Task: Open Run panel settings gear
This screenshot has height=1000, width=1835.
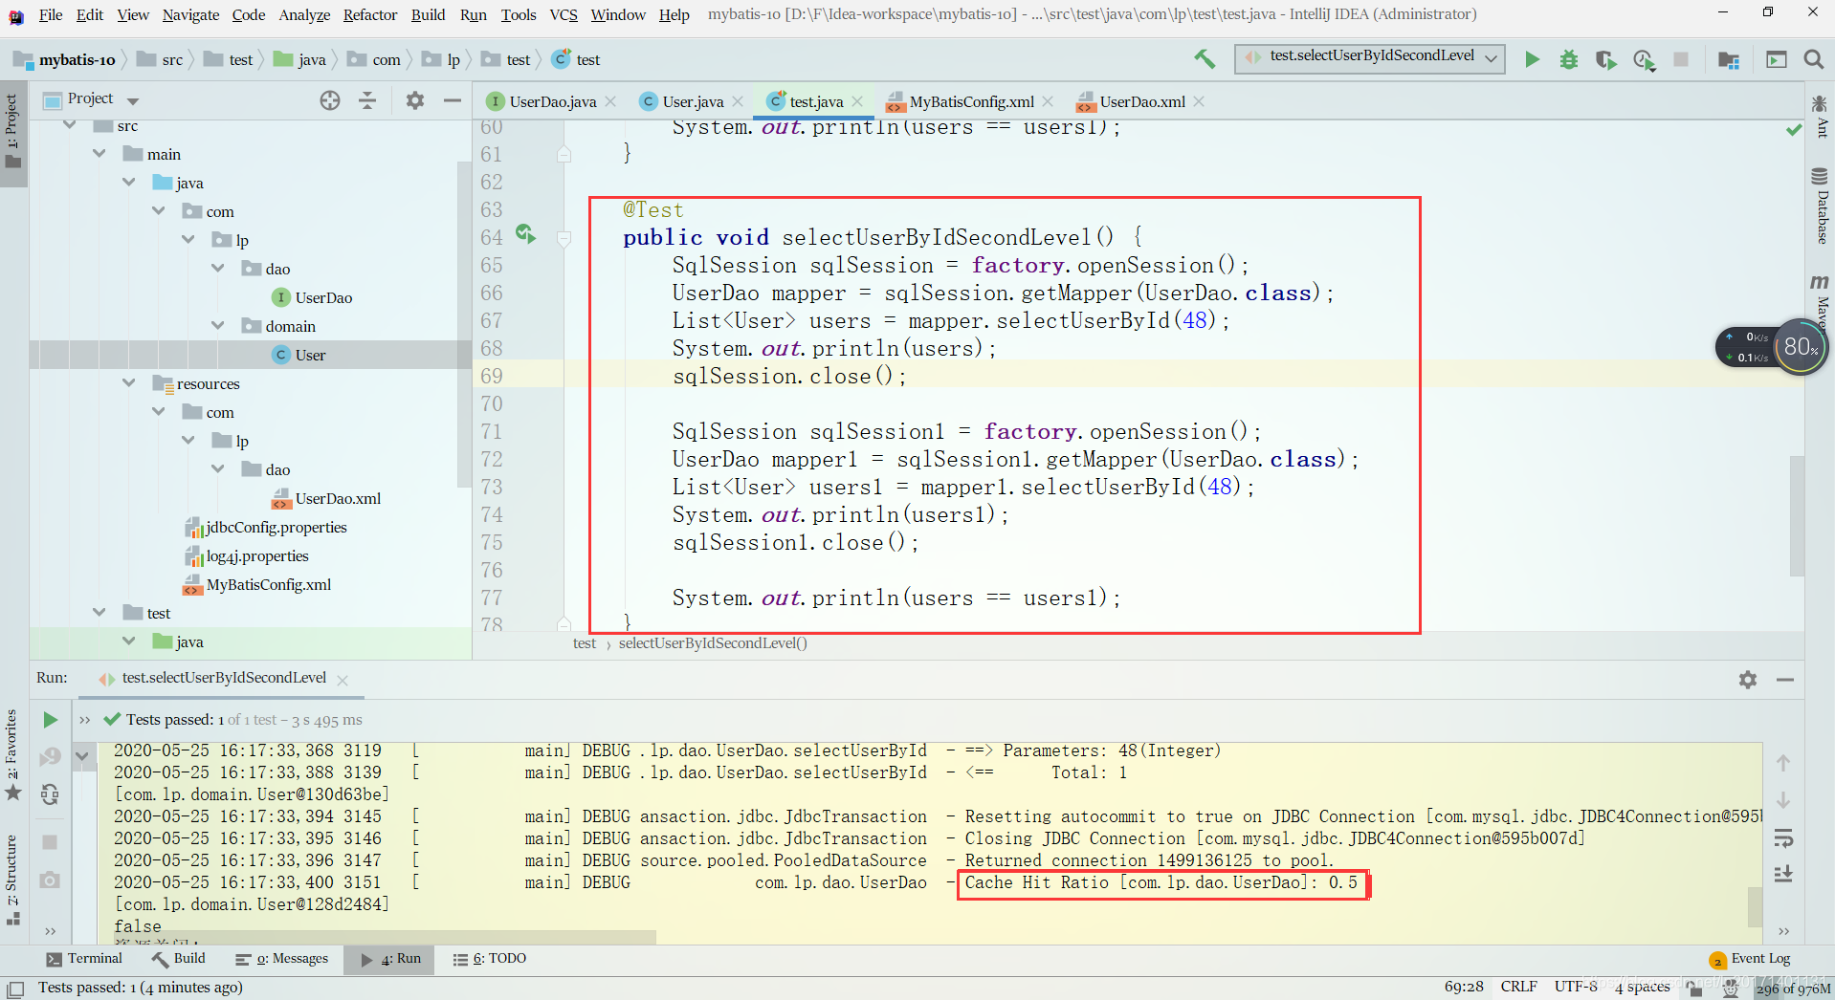Action: point(1748,680)
